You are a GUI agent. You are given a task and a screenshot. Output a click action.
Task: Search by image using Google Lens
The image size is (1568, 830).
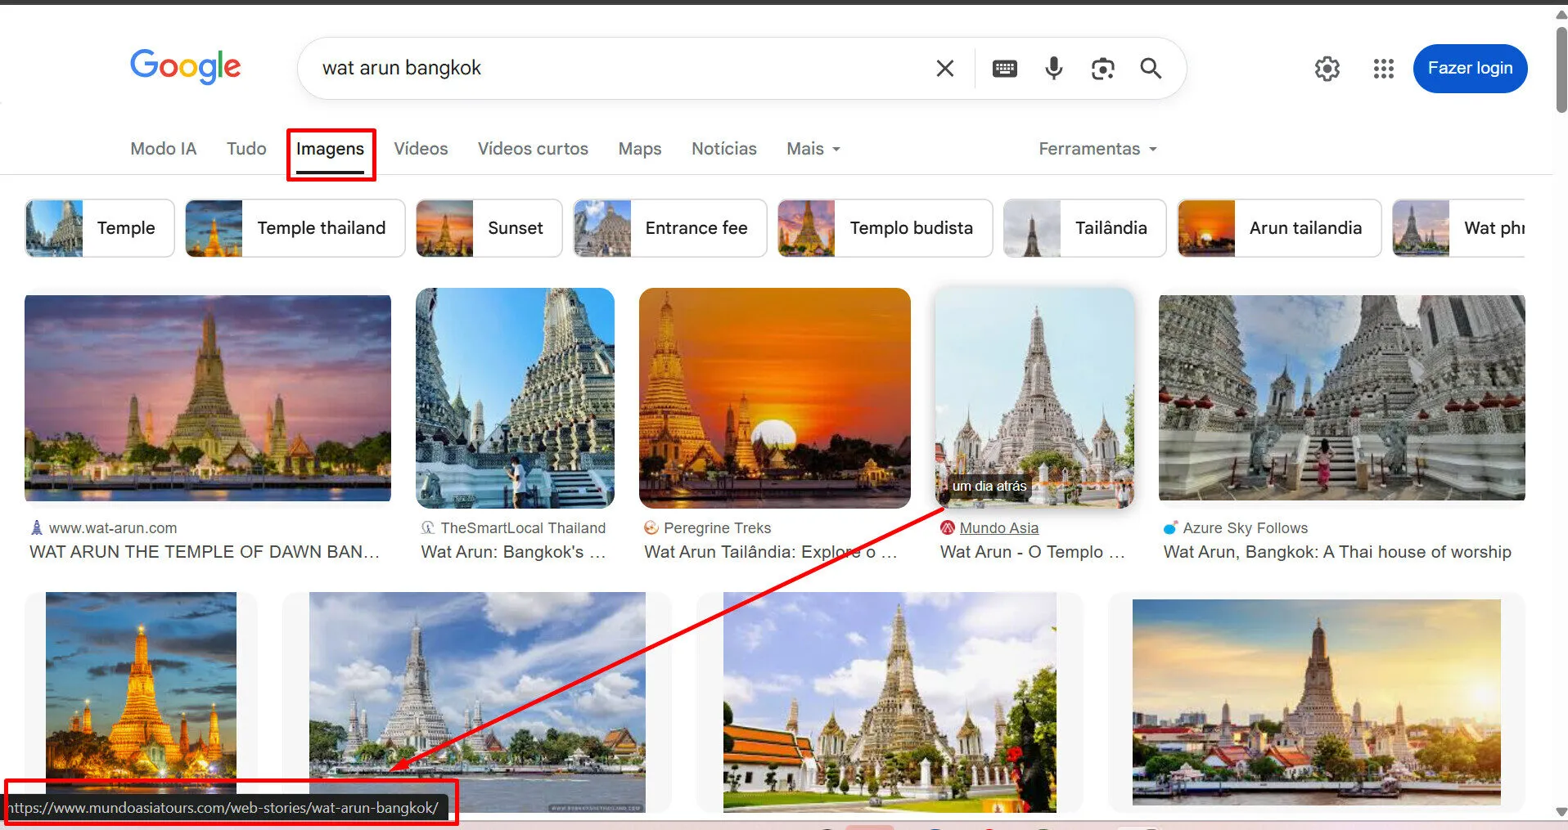[x=1102, y=68]
